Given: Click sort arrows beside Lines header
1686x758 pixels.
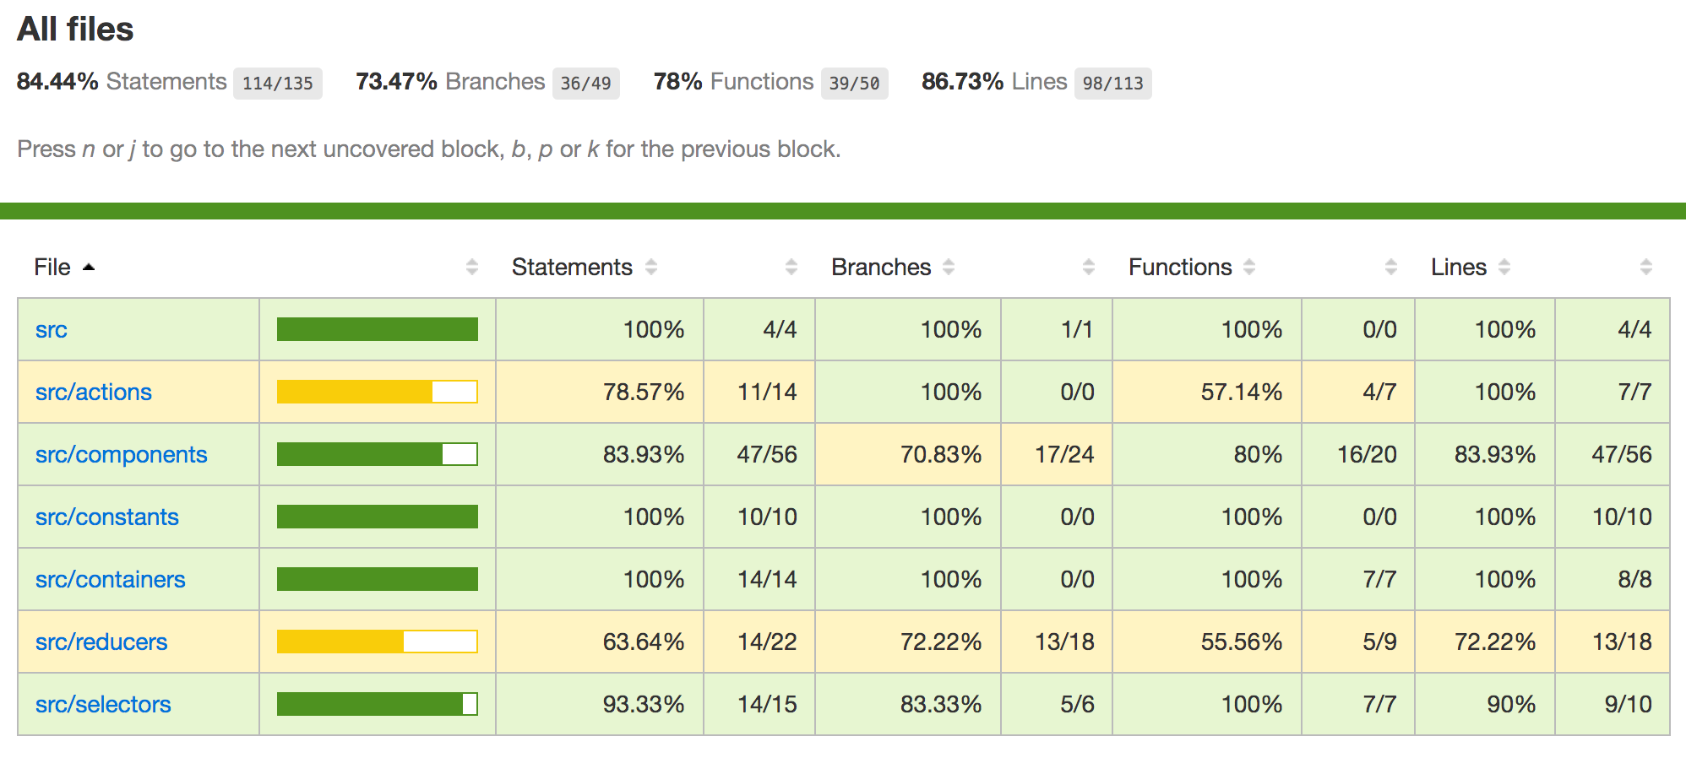Looking at the screenshot, I should pyautogui.click(x=1504, y=268).
